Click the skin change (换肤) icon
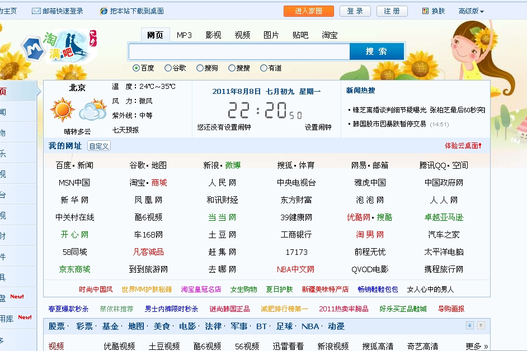The width and height of the screenshot is (527, 351). [426, 11]
